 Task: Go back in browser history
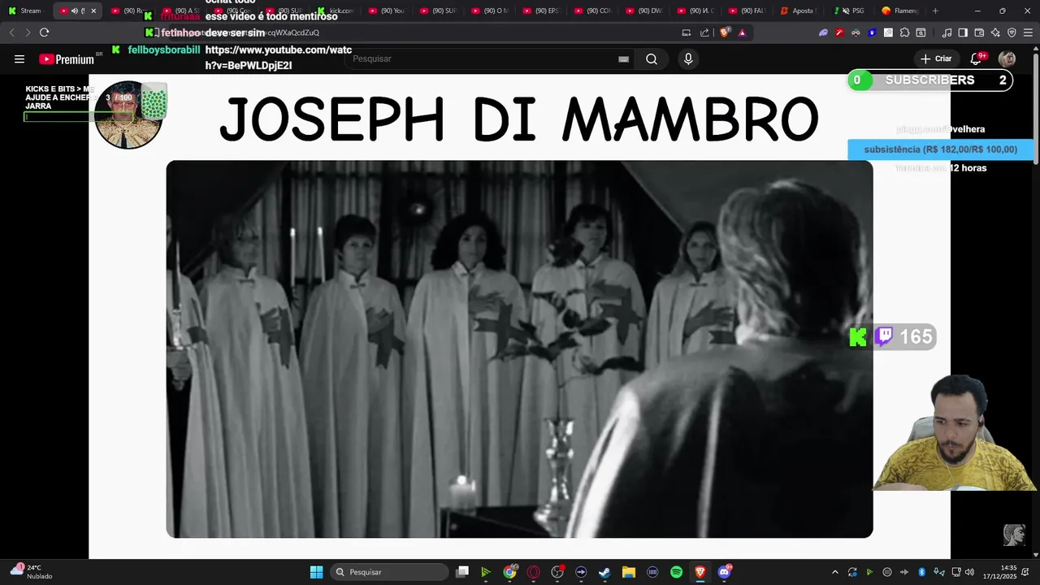coord(11,32)
